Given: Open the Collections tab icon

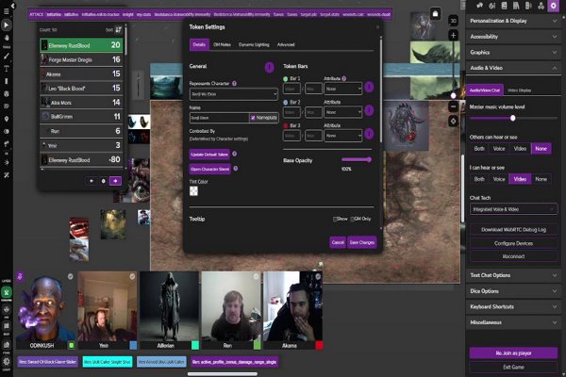Looking at the screenshot, I should (541, 6).
